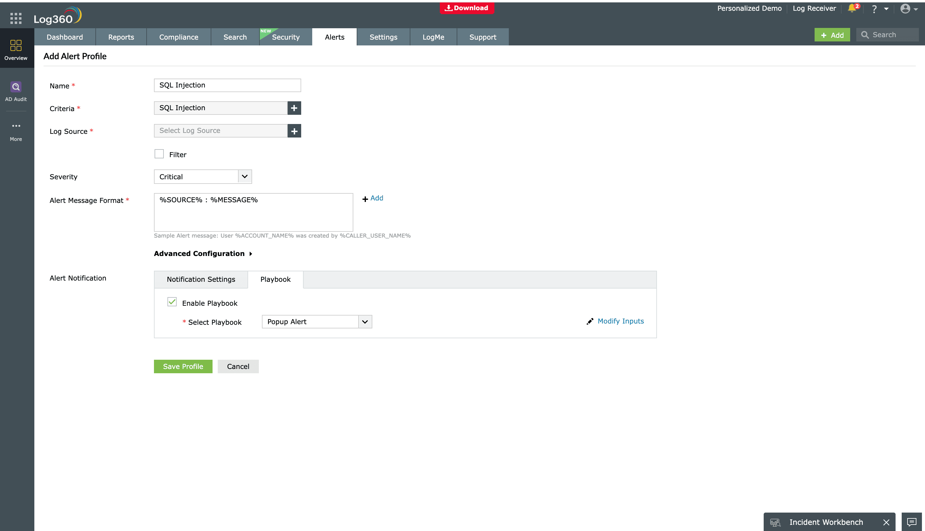The height and width of the screenshot is (531, 925).
Task: Expand the Advanced Configuration section
Action: pyautogui.click(x=202, y=253)
